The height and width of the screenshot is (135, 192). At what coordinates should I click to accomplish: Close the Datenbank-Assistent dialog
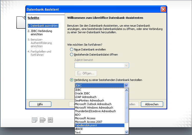point(163,9)
